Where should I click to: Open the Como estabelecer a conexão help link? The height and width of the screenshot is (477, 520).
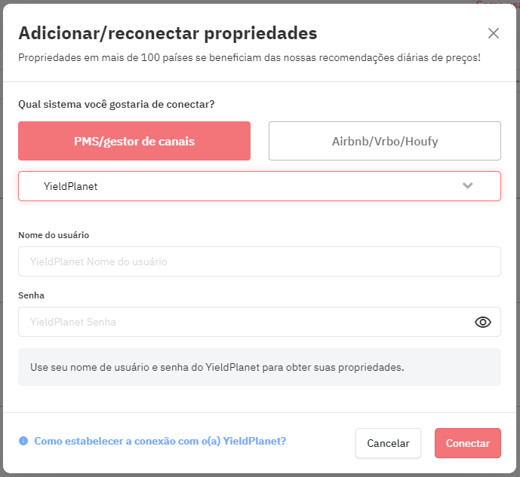(160, 441)
